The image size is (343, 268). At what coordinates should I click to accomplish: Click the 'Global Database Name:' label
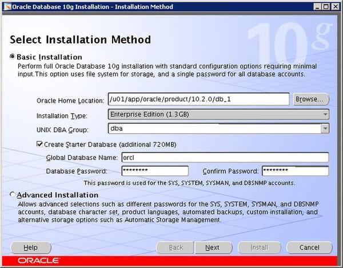click(82, 158)
